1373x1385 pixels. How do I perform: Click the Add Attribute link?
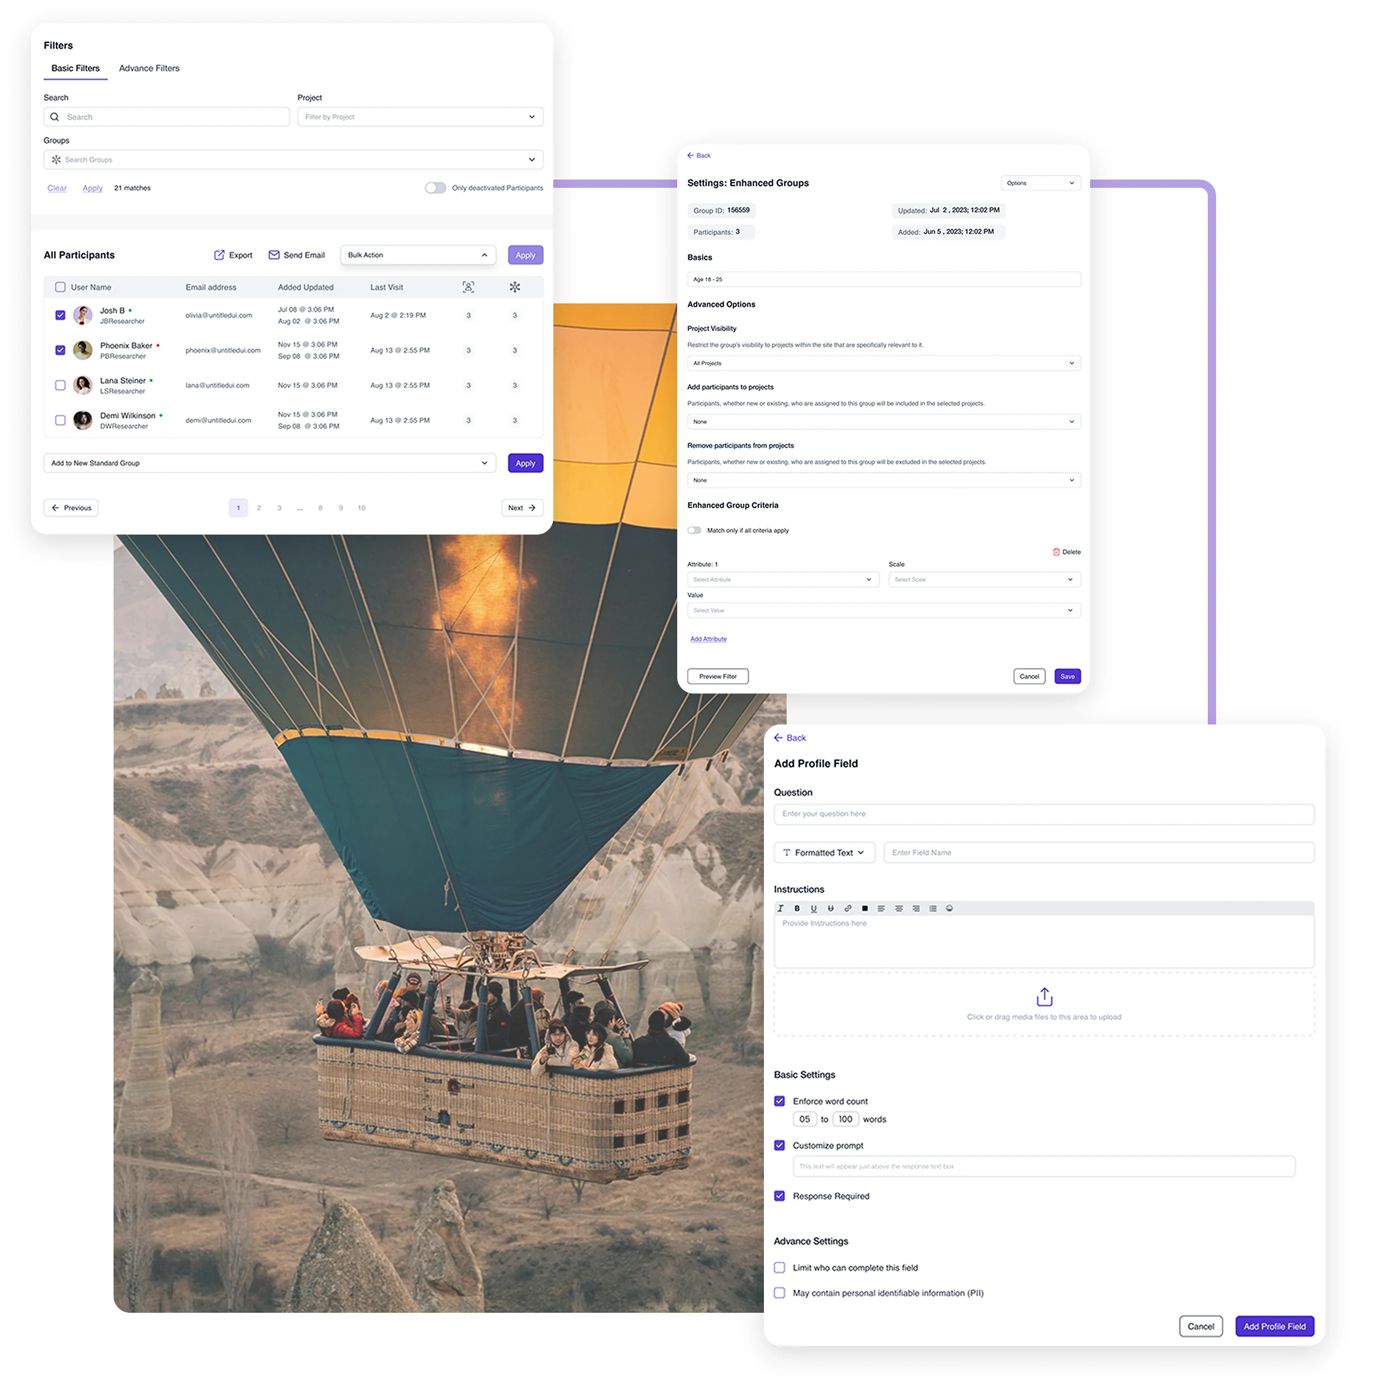[708, 639]
